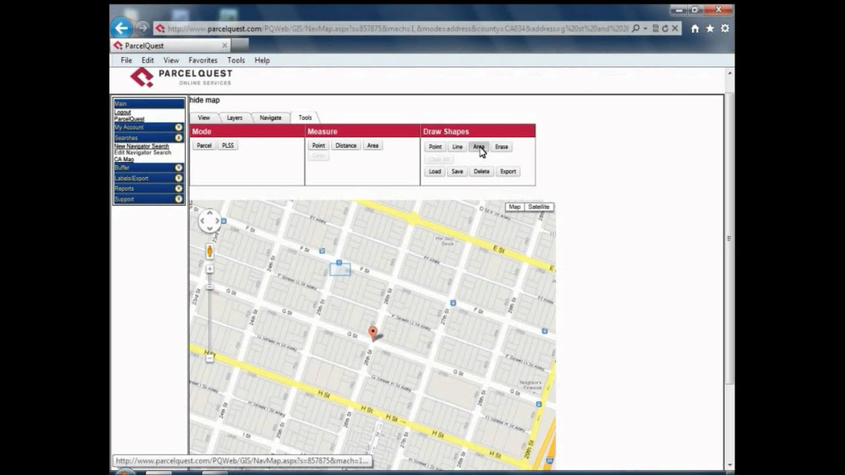
Task: Open a new blank browser tab
Action: coord(240,45)
